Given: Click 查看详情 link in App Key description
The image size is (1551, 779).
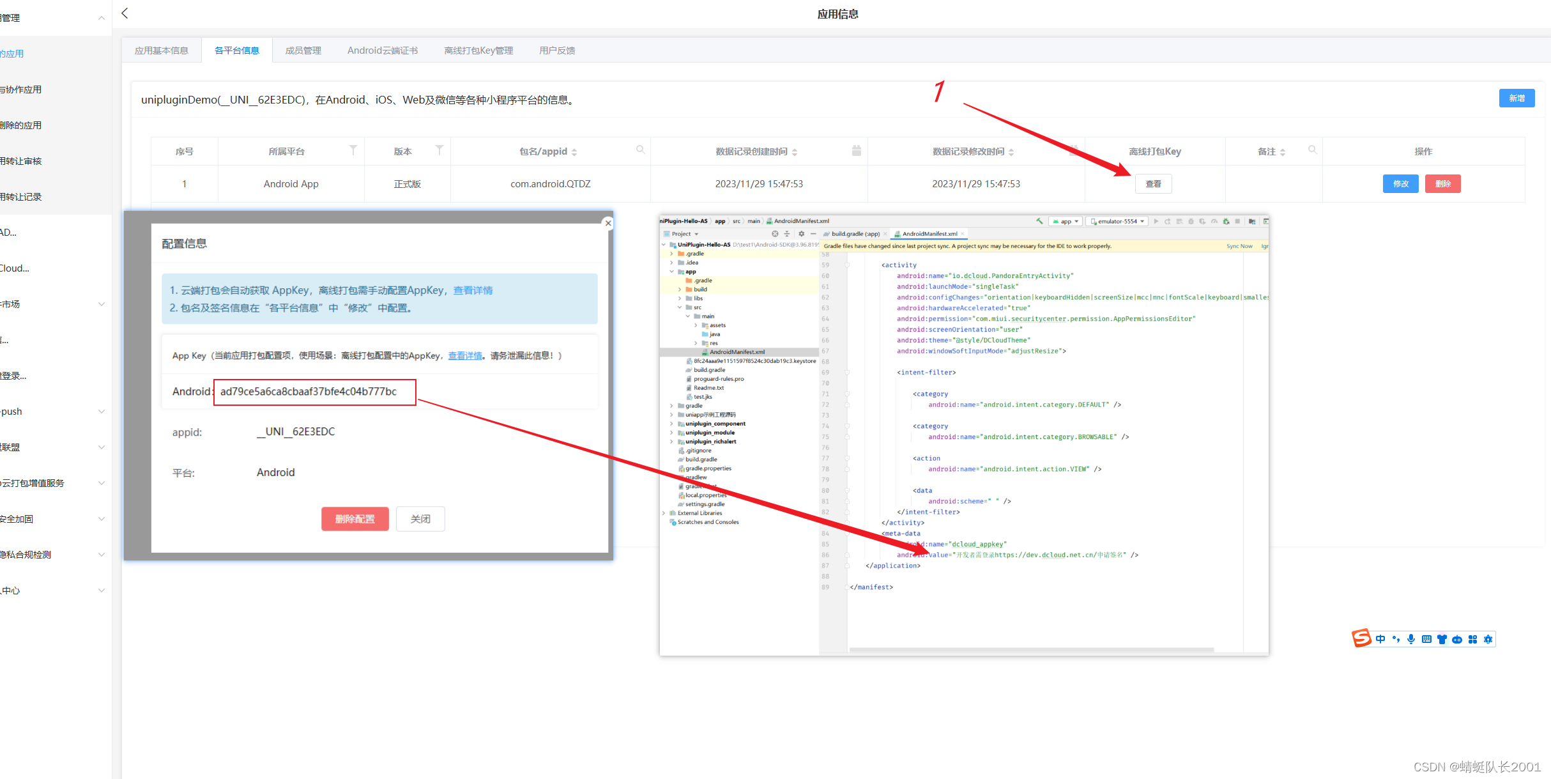Looking at the screenshot, I should click(x=465, y=356).
